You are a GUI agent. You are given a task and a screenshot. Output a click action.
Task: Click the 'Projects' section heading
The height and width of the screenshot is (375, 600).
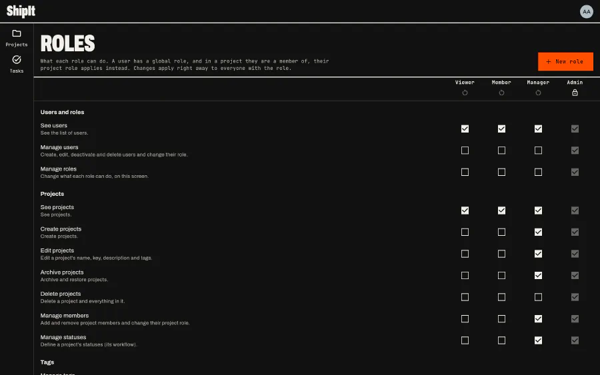(x=52, y=194)
